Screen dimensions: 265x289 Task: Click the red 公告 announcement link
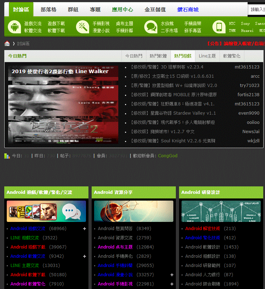[236, 44]
